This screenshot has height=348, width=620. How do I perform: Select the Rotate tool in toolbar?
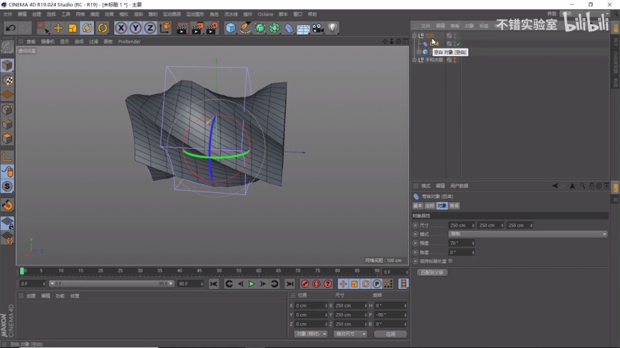pos(88,28)
